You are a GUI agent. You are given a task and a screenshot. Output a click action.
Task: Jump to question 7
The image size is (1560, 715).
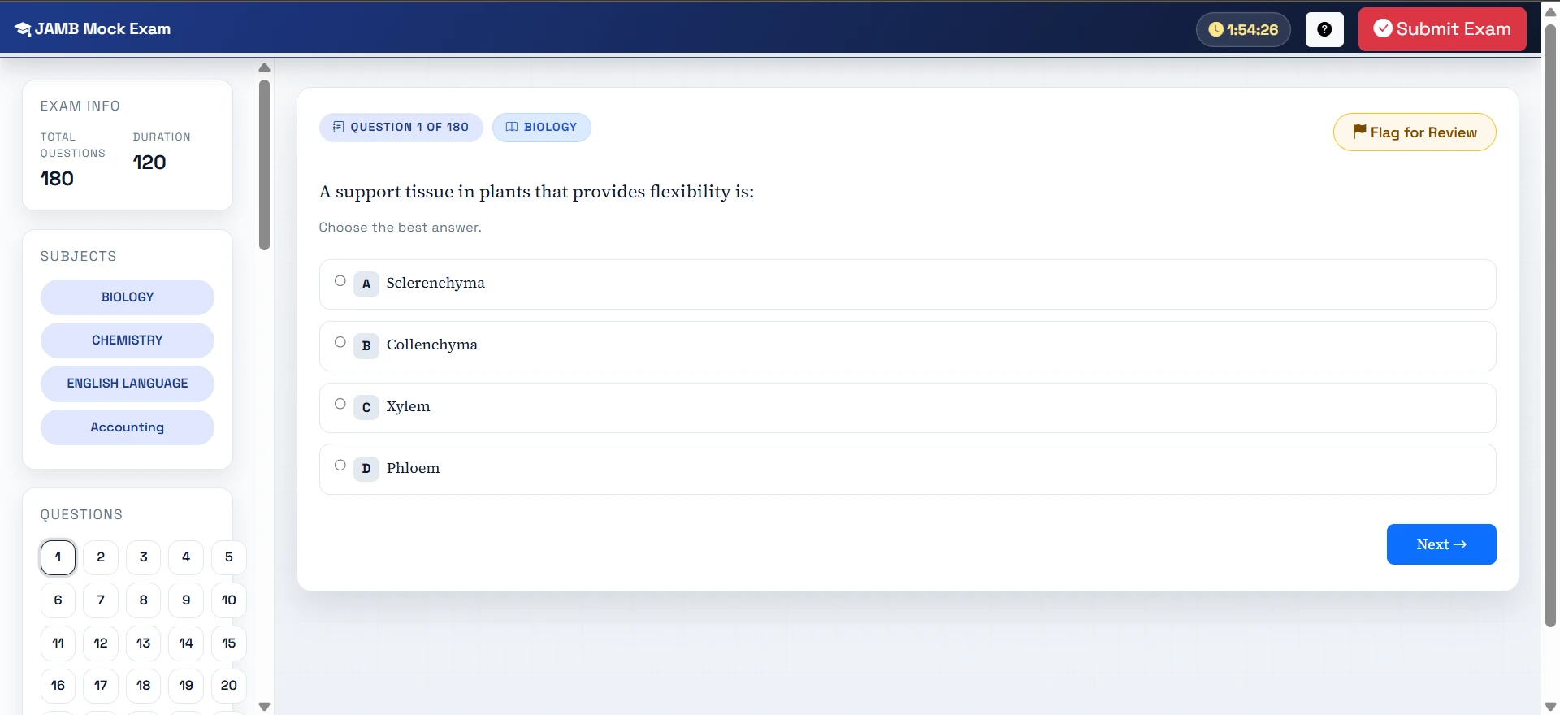click(101, 600)
